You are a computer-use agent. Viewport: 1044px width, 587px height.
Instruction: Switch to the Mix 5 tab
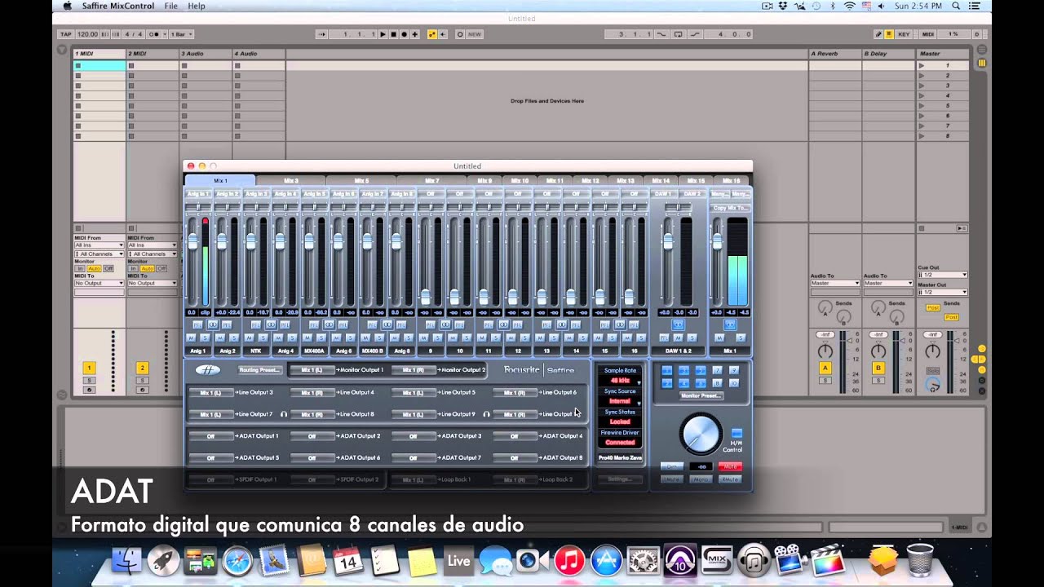tap(361, 181)
